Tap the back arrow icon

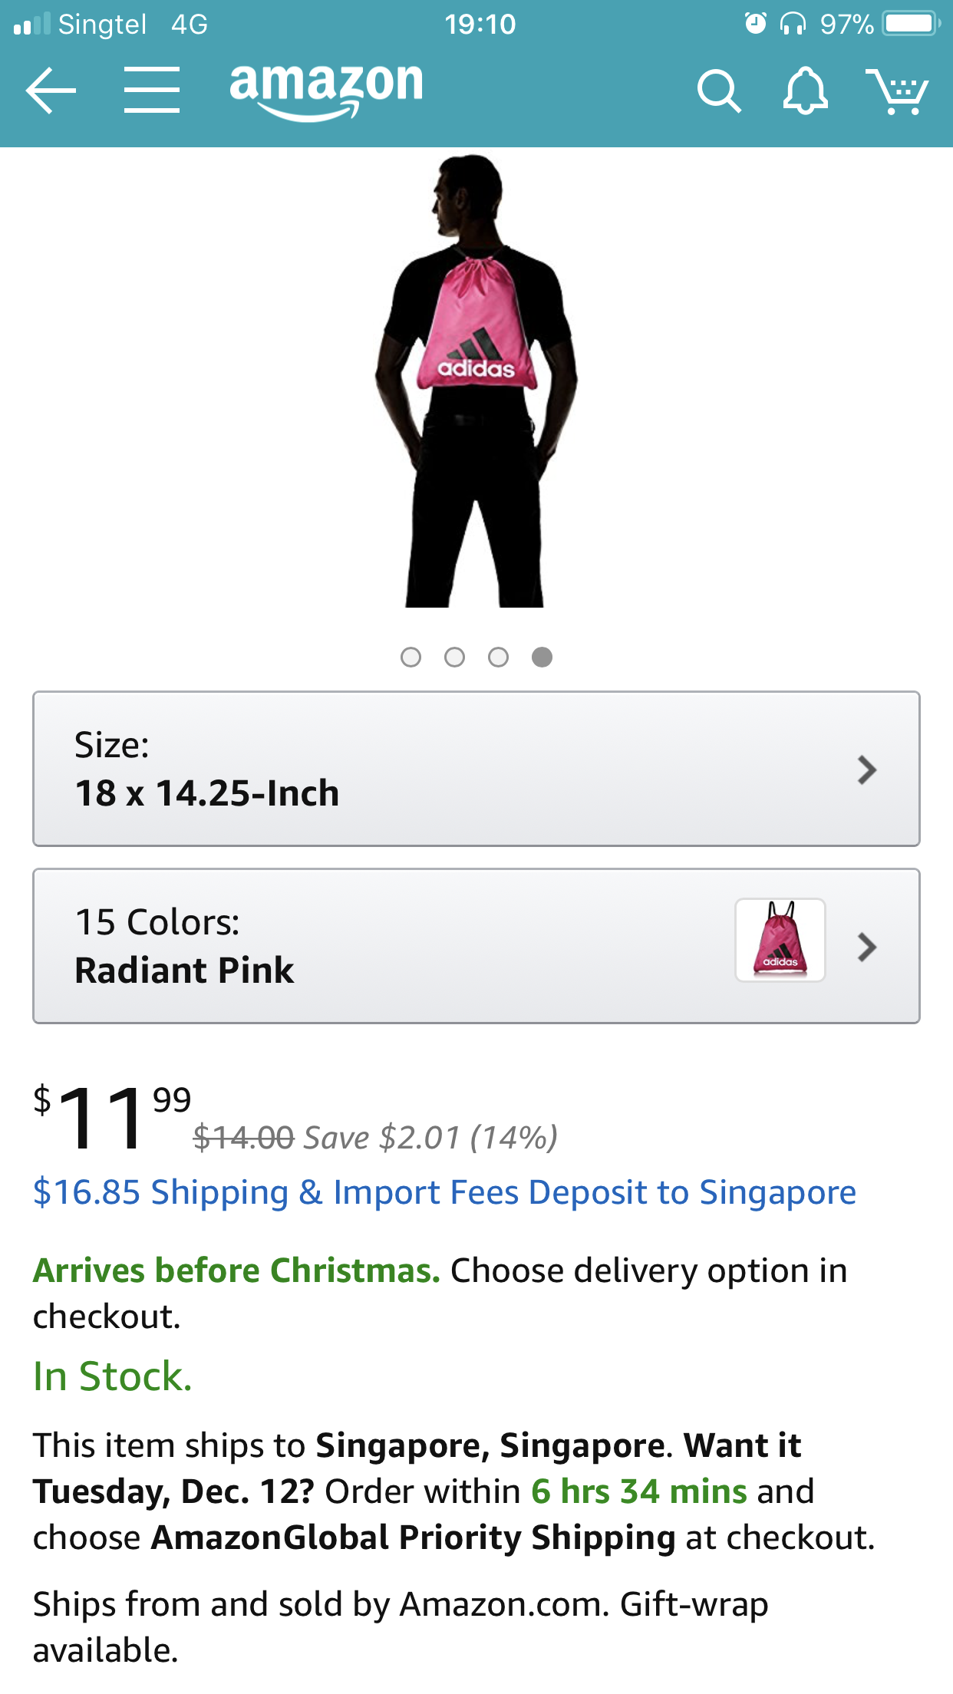(51, 91)
